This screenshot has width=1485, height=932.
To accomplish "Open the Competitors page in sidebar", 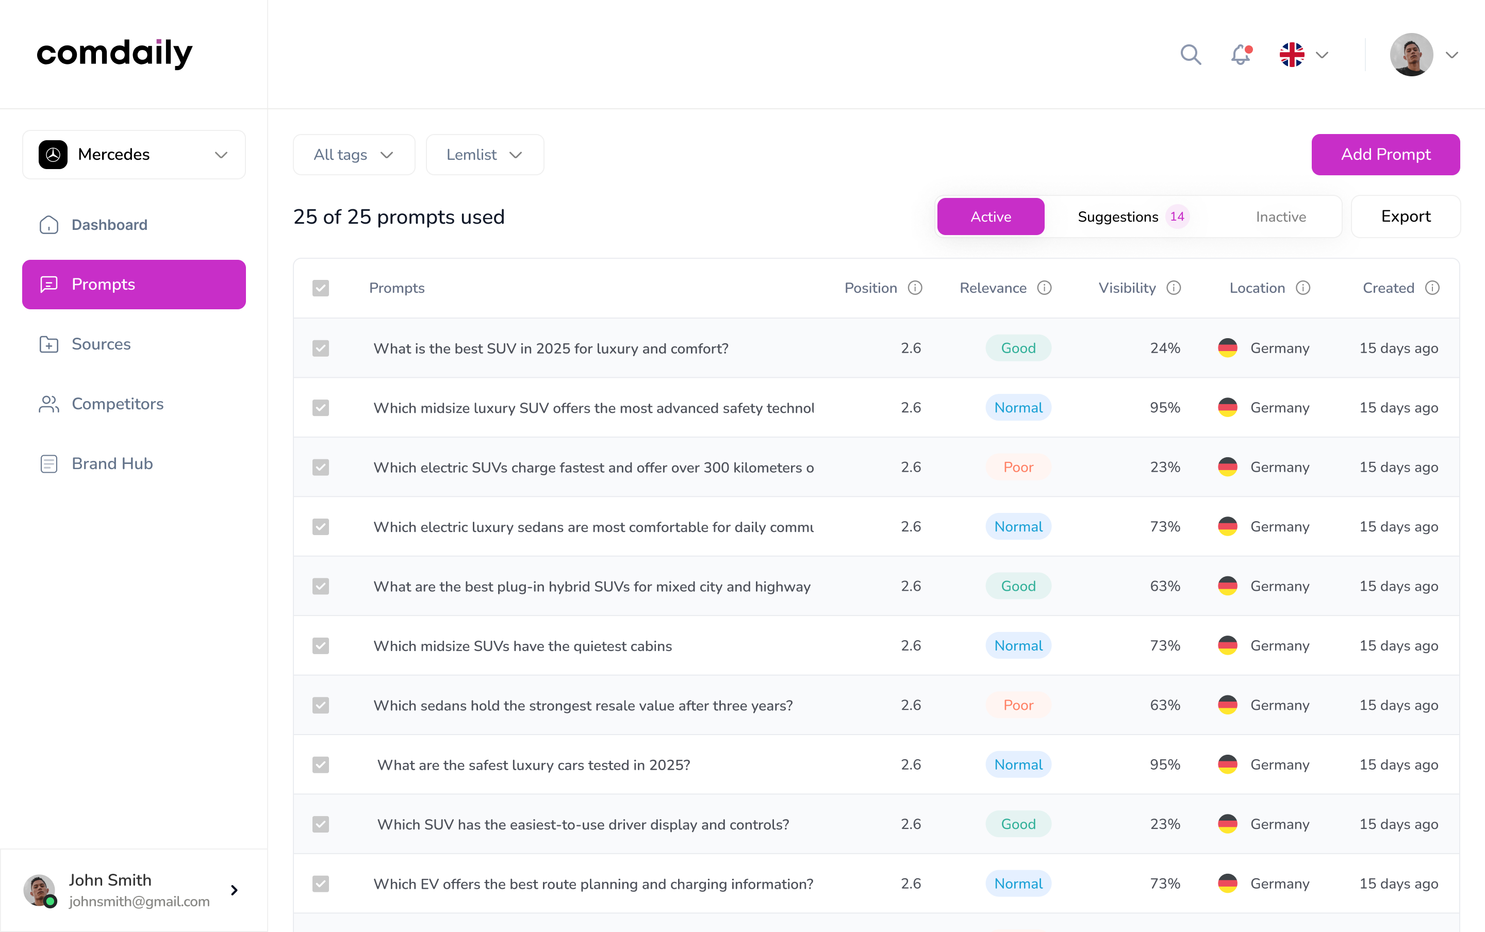I will tap(117, 404).
